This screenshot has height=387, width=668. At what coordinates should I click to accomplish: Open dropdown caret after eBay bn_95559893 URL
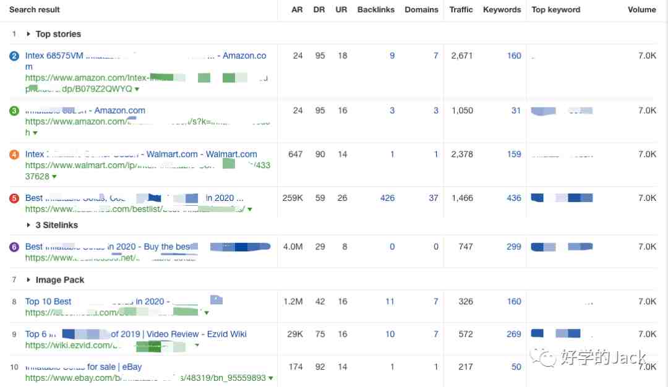[271, 378]
